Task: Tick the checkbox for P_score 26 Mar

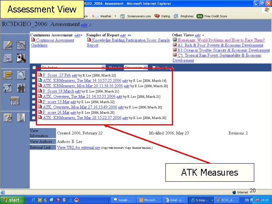Action: (x=34, y=113)
